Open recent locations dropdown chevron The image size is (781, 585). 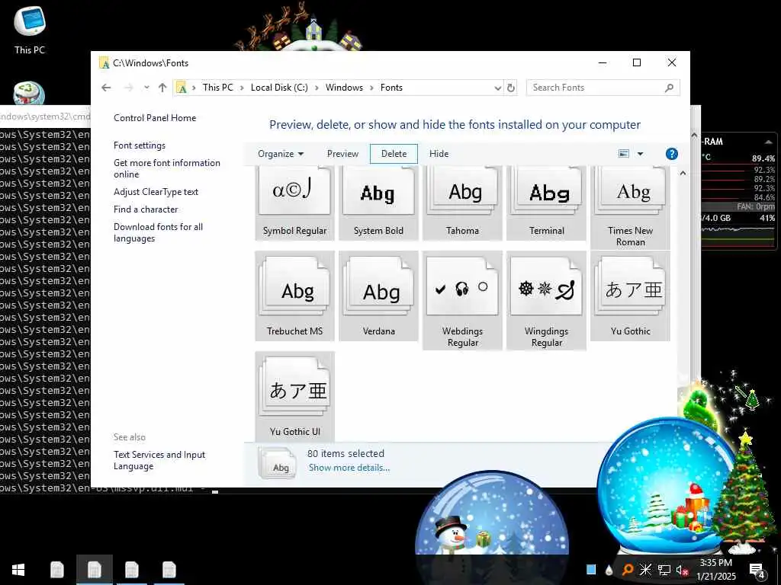pos(146,88)
